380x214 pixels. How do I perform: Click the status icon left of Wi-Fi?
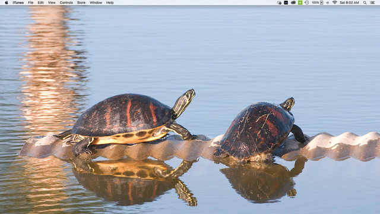point(328,2)
